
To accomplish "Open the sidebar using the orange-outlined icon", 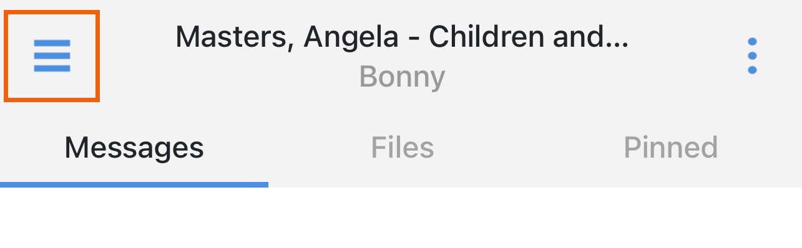I will 52,56.
